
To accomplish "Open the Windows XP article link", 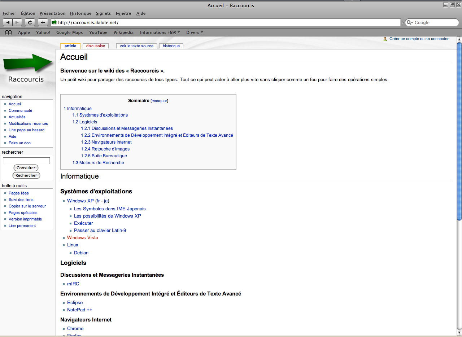I will [x=80, y=201].
